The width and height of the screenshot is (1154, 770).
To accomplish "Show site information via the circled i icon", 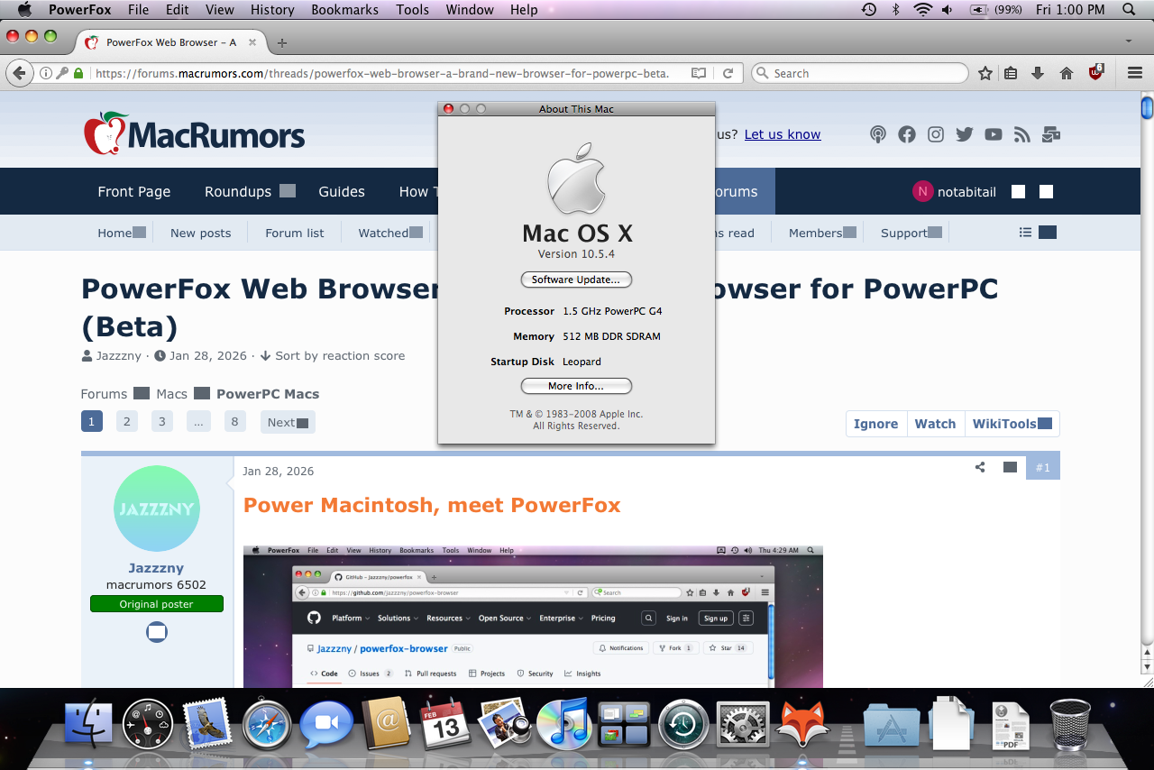I will (x=46, y=73).
